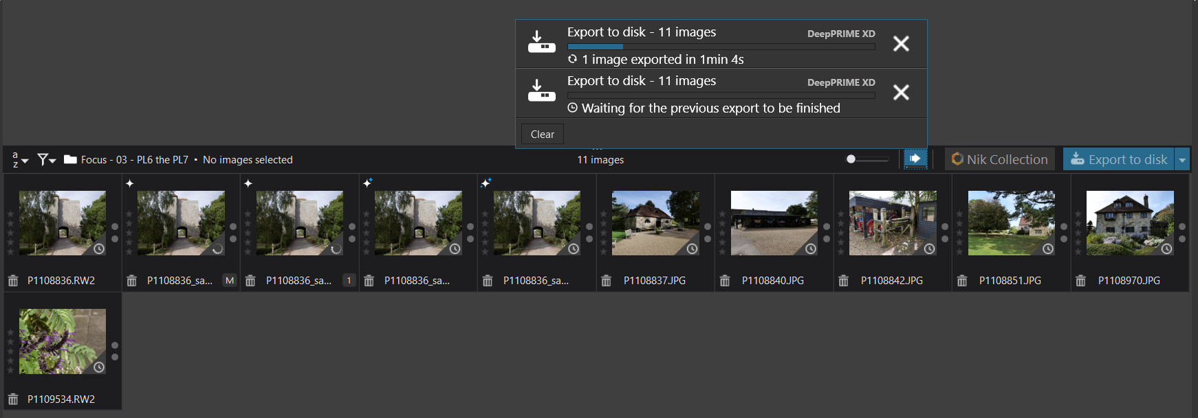The height and width of the screenshot is (418, 1198).
Task: Click the file name P1108837.JPG
Action: 655,281
